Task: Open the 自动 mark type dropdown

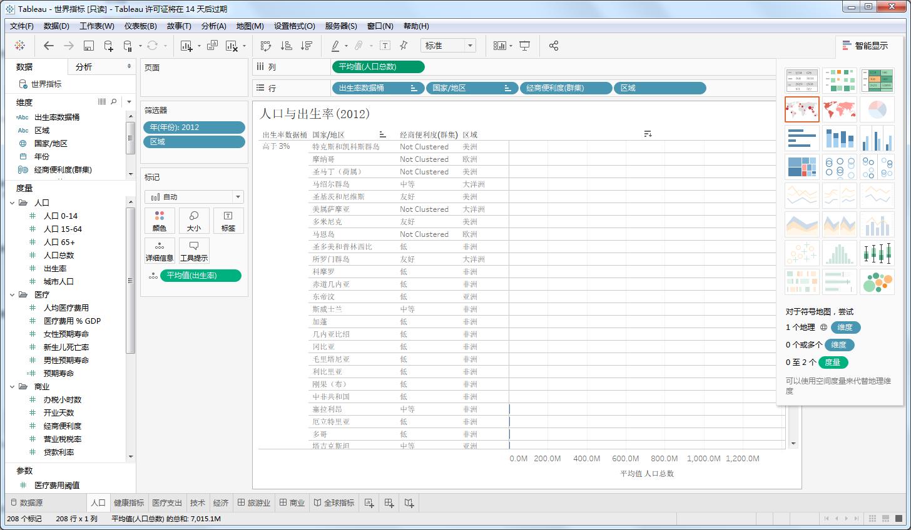Action: point(194,197)
